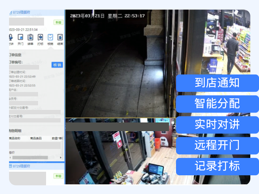Click the blue 核销 button
Image resolution: width=259 pixels, height=194 pixels.
coord(57,65)
